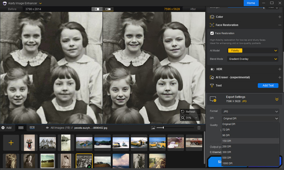Adjust the thumbnail size slider
This screenshot has height=170, width=284.
175,128
